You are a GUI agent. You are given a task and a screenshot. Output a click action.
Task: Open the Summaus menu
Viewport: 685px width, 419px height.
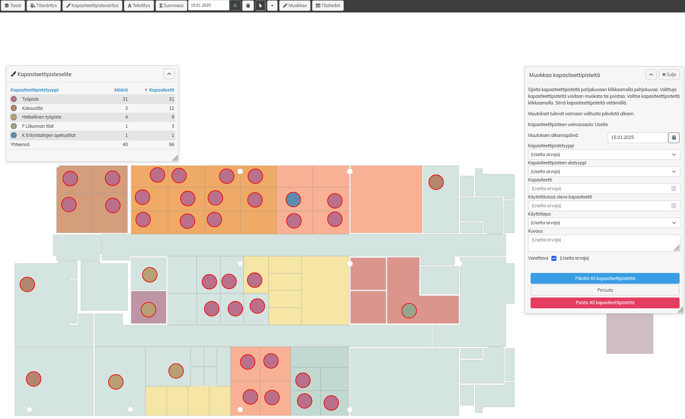(x=171, y=5)
